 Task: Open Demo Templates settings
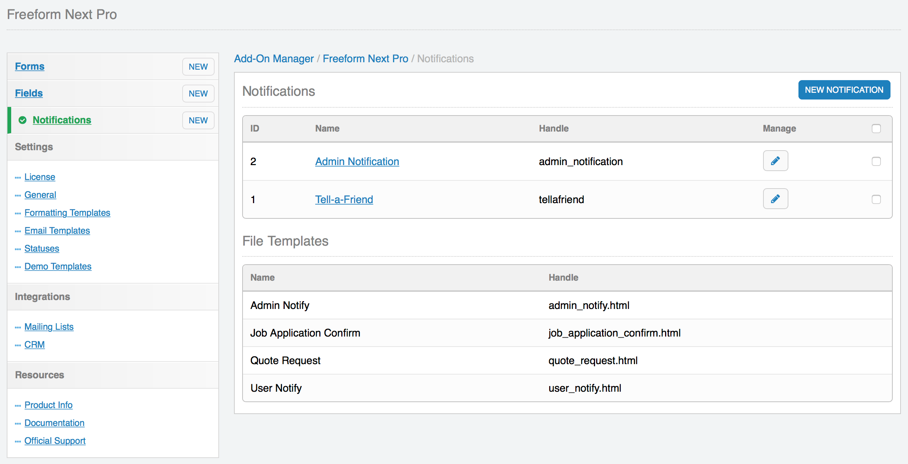click(58, 266)
